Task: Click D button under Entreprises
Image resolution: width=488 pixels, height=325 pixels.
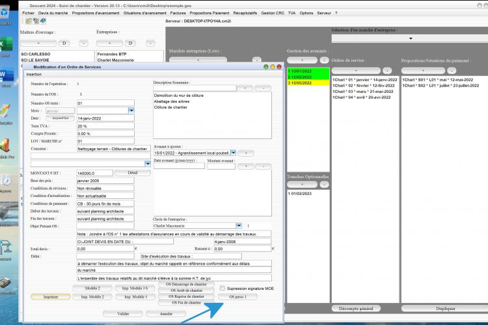Action: tap(130, 43)
